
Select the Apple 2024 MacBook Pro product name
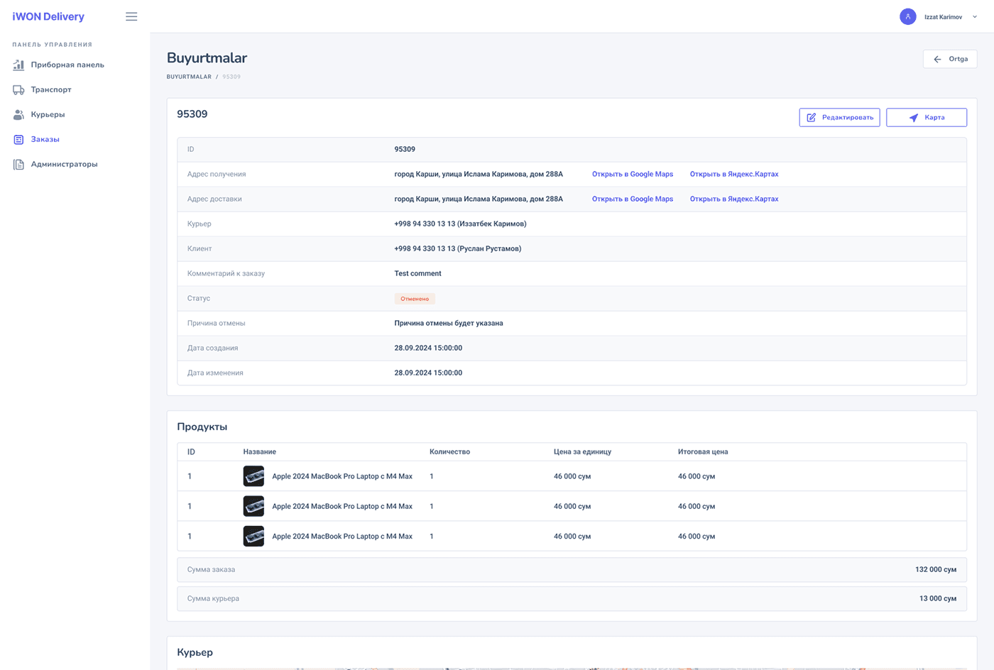tap(342, 476)
